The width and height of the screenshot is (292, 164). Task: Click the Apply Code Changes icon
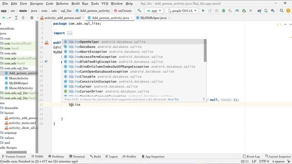[x=217, y=10]
